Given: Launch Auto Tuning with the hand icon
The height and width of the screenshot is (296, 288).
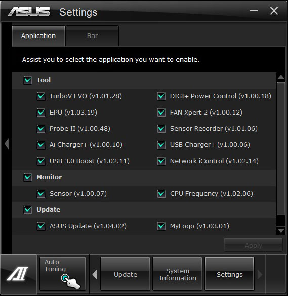Looking at the screenshot, I should pos(63,274).
